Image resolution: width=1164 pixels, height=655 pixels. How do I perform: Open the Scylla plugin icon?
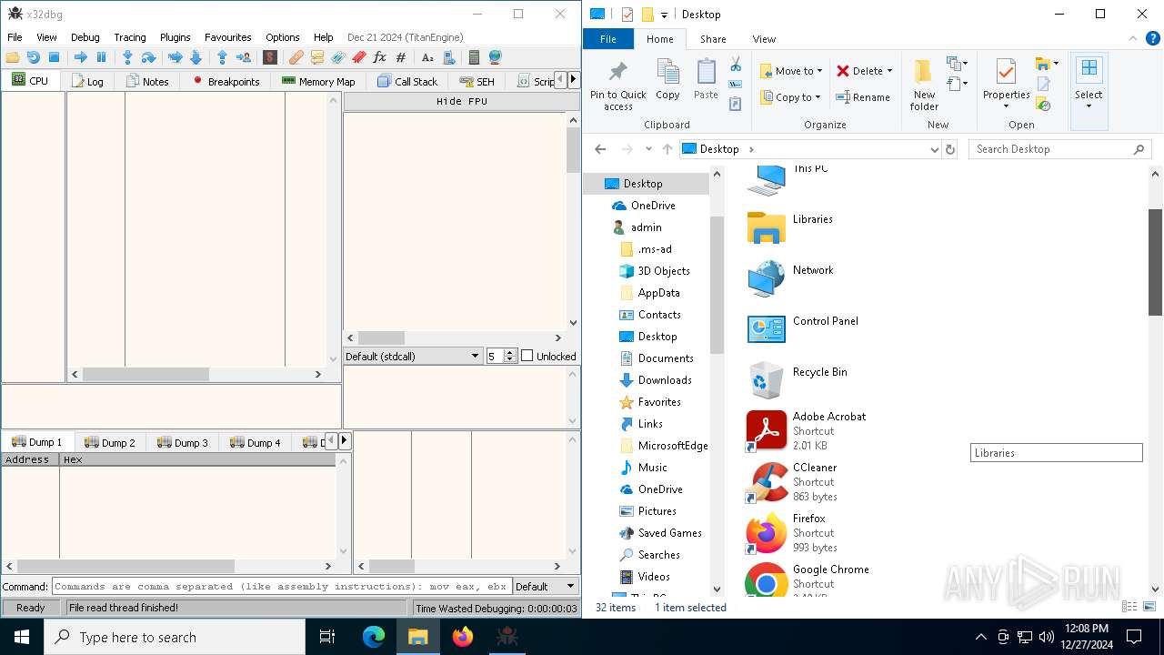pos(269,57)
